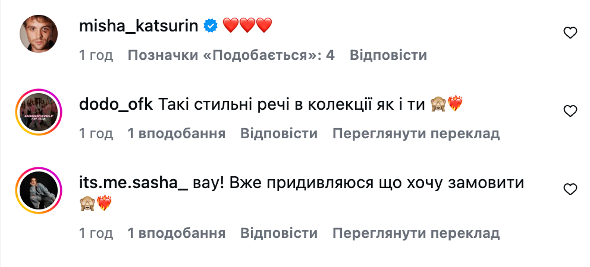Click the its.me.sasha_ username

(133, 183)
